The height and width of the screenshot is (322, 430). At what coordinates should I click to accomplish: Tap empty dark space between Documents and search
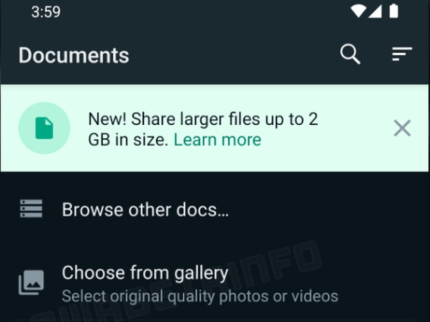233,55
